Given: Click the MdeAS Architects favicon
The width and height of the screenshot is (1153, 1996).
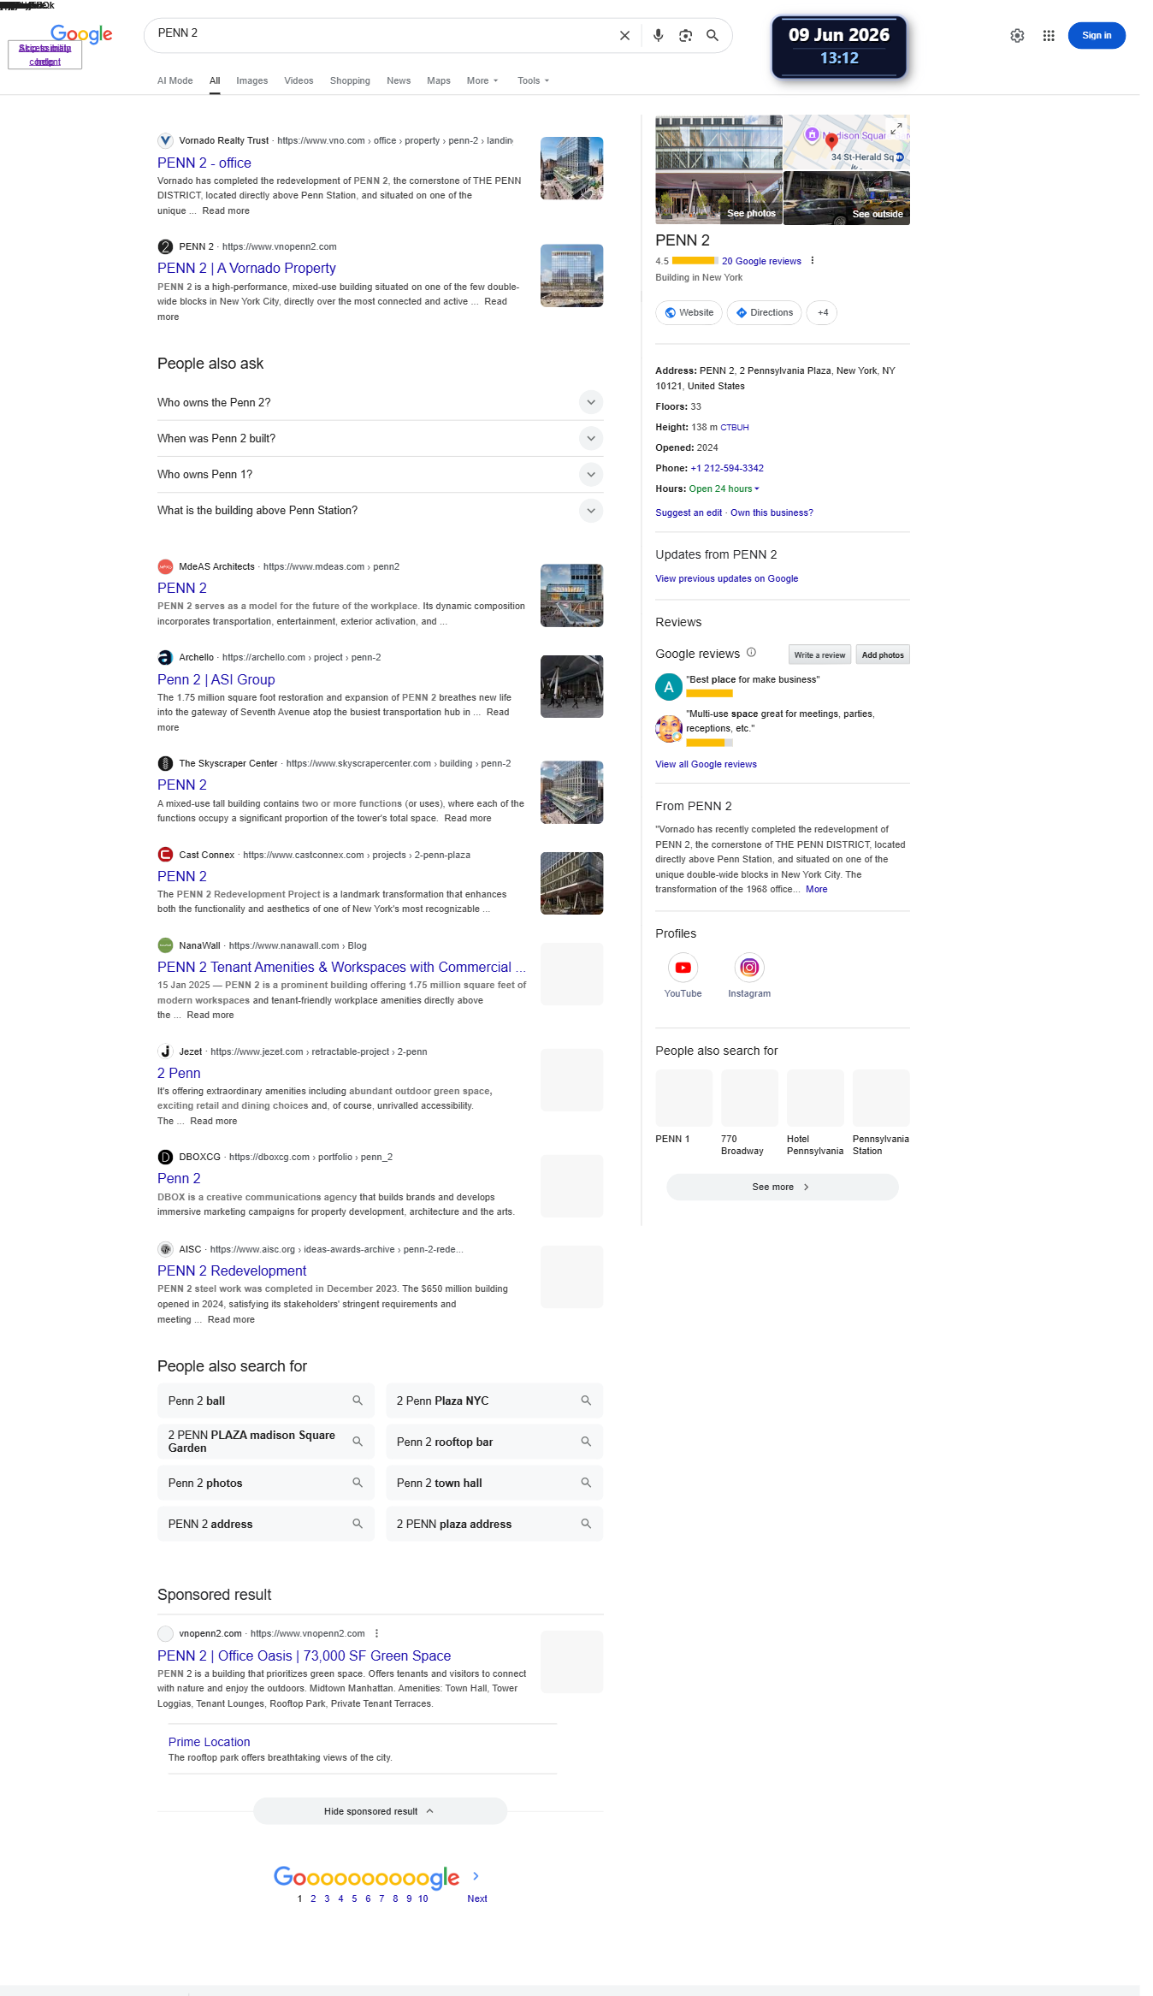Looking at the screenshot, I should point(165,566).
